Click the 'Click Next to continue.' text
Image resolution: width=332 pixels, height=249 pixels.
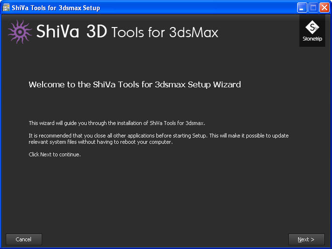tap(55, 154)
